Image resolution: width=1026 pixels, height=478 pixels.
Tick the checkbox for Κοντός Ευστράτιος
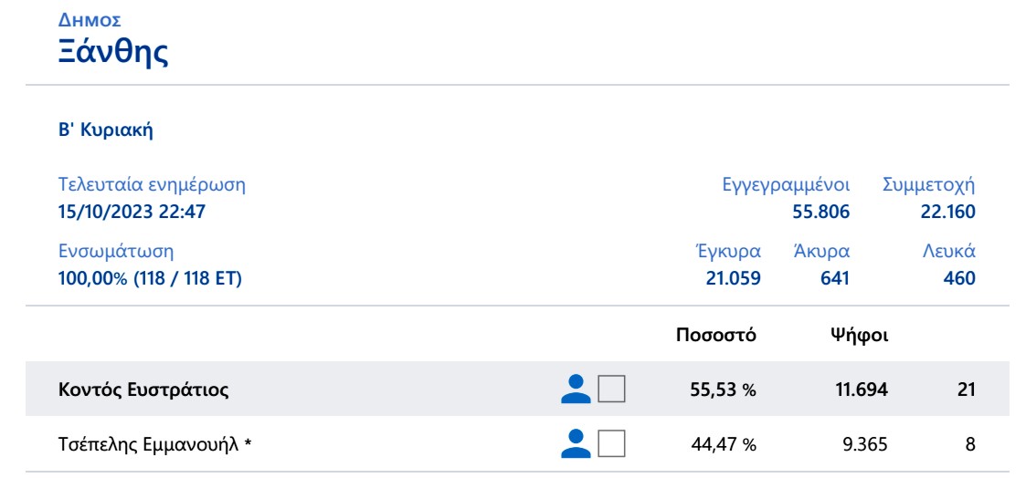pyautogui.click(x=611, y=390)
